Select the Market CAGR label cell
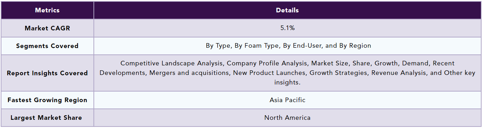The image size is (483, 129). pyautogui.click(x=47, y=28)
